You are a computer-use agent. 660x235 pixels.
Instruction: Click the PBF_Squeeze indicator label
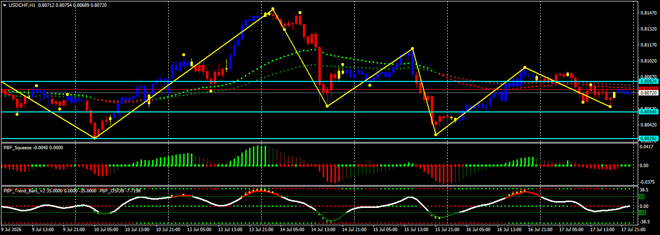click(x=17, y=147)
